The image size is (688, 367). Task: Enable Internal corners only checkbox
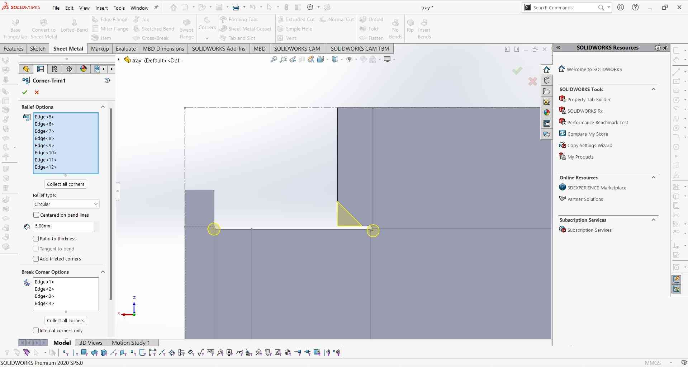[36, 330]
